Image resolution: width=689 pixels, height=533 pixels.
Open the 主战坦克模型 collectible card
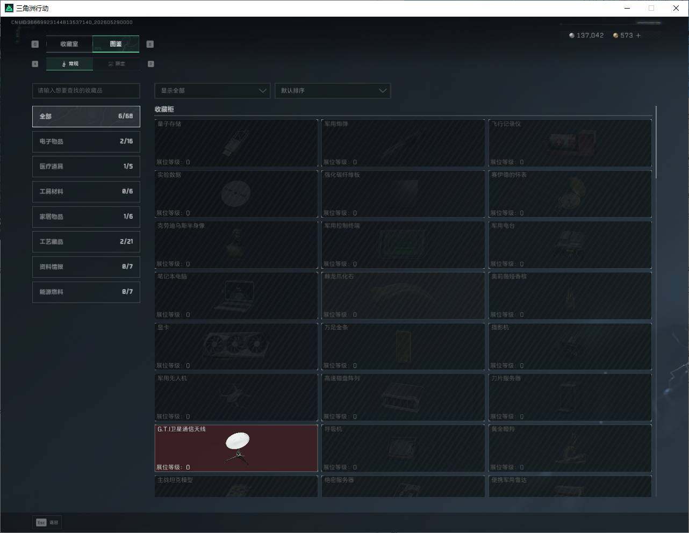236,486
